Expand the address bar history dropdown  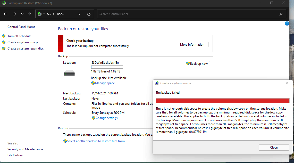click(x=79, y=14)
